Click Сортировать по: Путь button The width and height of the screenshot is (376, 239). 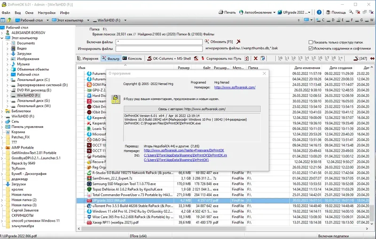[221, 58]
